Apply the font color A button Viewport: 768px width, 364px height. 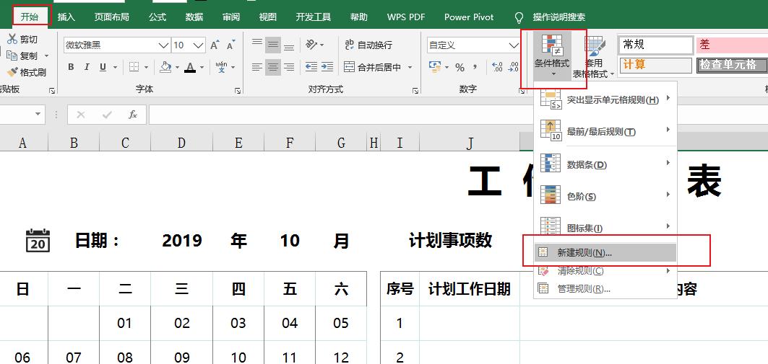(190, 67)
